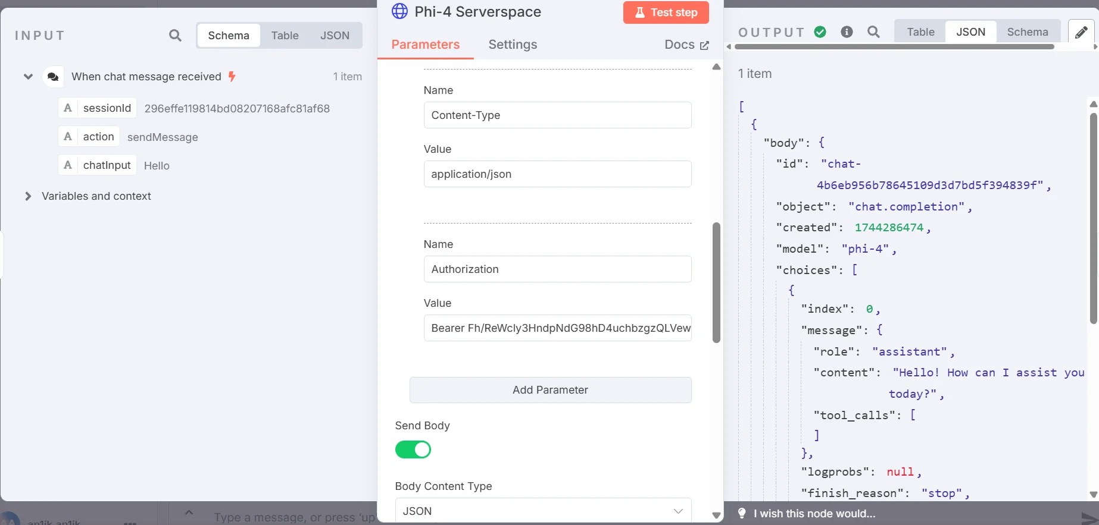Click the search icon in the Input panel
Viewport: 1099px width, 525px height.
[x=175, y=36]
